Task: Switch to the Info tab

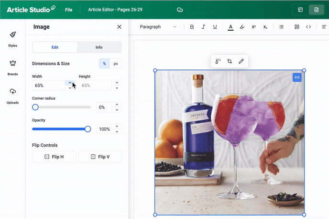Action: coord(99,47)
